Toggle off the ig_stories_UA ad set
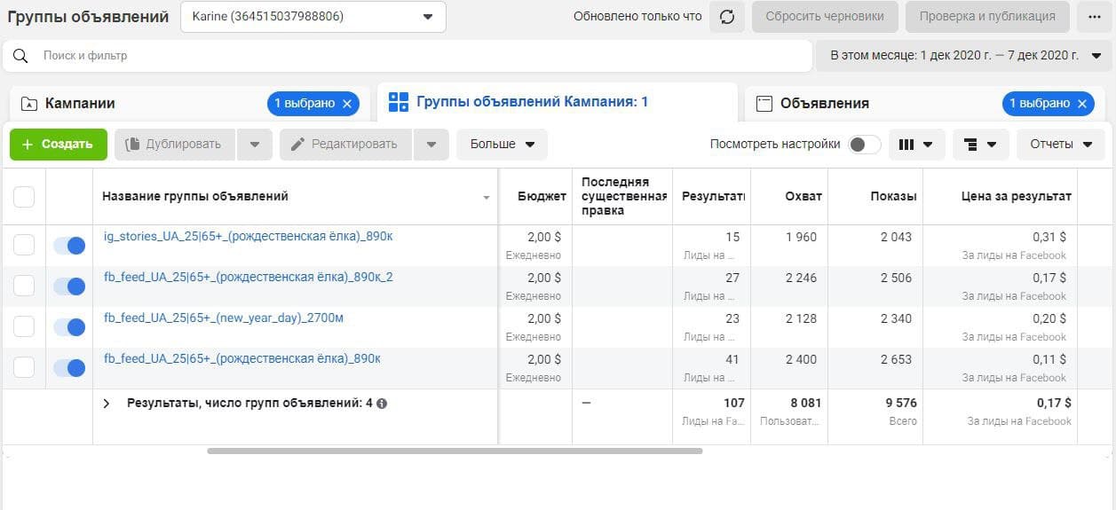Viewport: 1116px width, 510px height. [x=69, y=246]
